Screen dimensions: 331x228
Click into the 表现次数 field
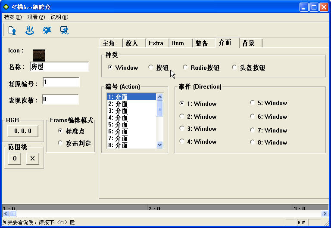coord(60,99)
